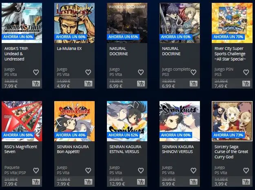Open cover of NAtURAL DOCtRINE 'Juego' PS Vita card

coord(127,23)
